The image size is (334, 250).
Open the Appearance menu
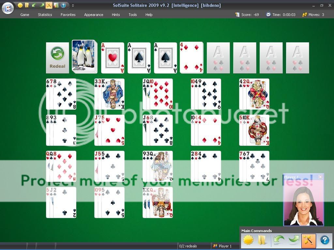tap(94, 15)
